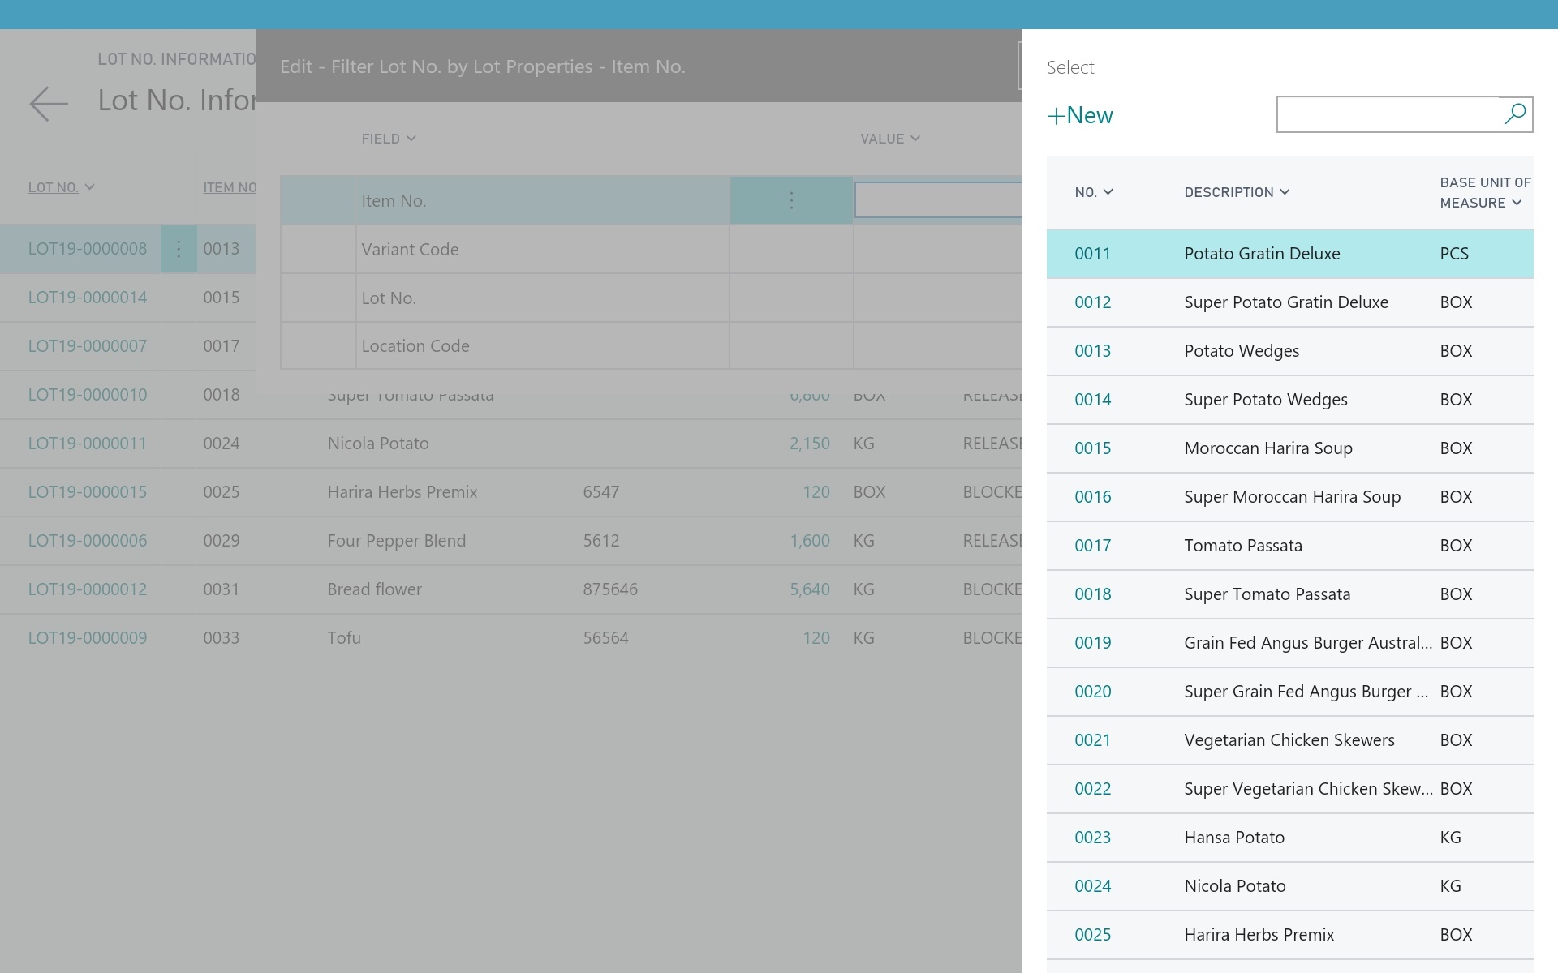Click the three-dots icon beside Item No. field
1558x973 pixels.
tap(791, 200)
